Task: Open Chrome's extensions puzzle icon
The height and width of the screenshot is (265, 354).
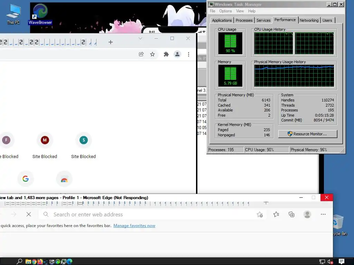Action: coord(166,54)
